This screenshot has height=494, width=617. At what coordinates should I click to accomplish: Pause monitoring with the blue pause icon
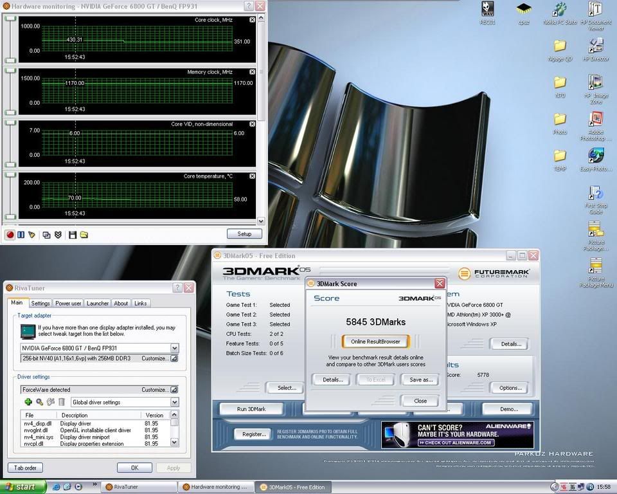coord(21,235)
